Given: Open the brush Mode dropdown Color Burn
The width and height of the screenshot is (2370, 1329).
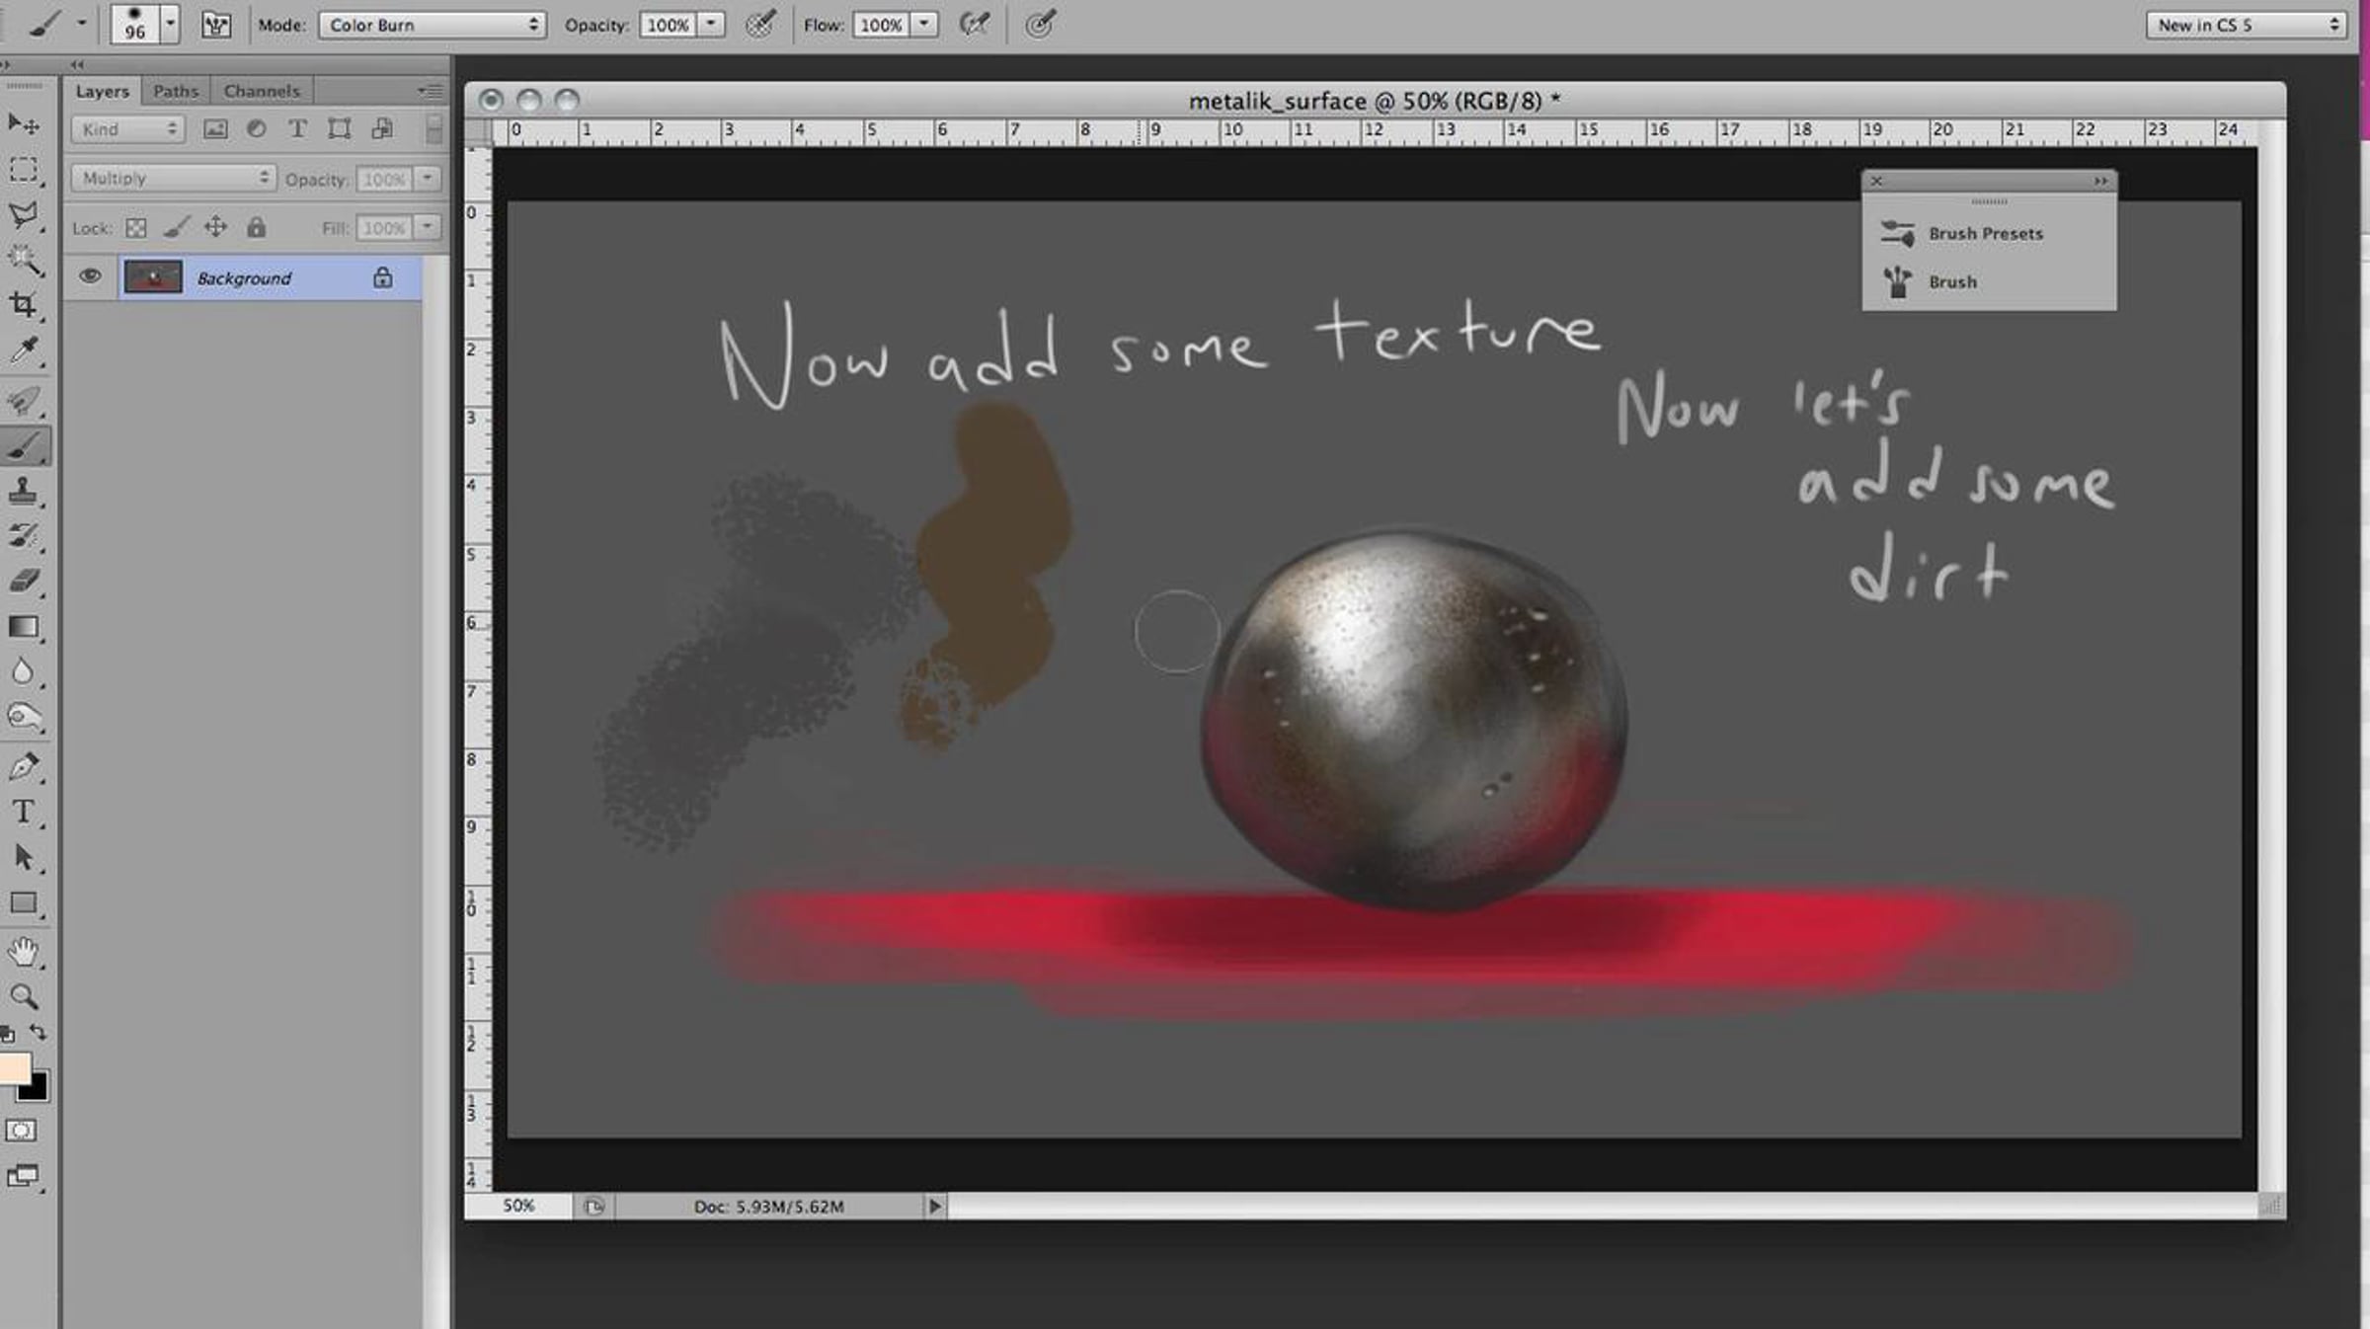Looking at the screenshot, I should pyautogui.click(x=432, y=25).
